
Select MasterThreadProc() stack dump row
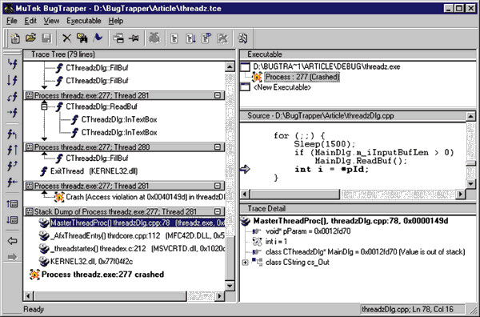point(137,223)
